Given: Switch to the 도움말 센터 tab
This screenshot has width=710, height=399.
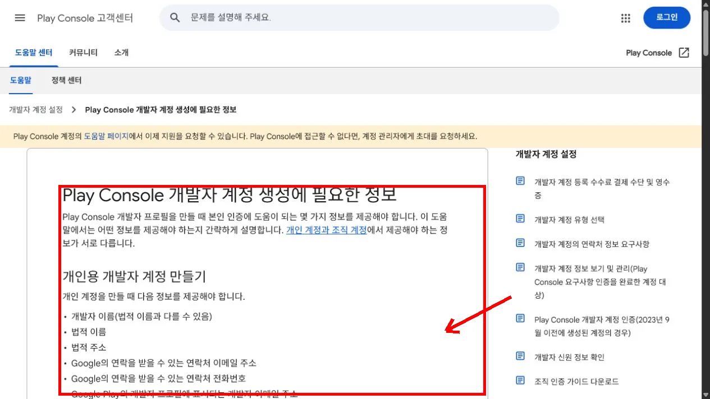Looking at the screenshot, I should pyautogui.click(x=34, y=53).
